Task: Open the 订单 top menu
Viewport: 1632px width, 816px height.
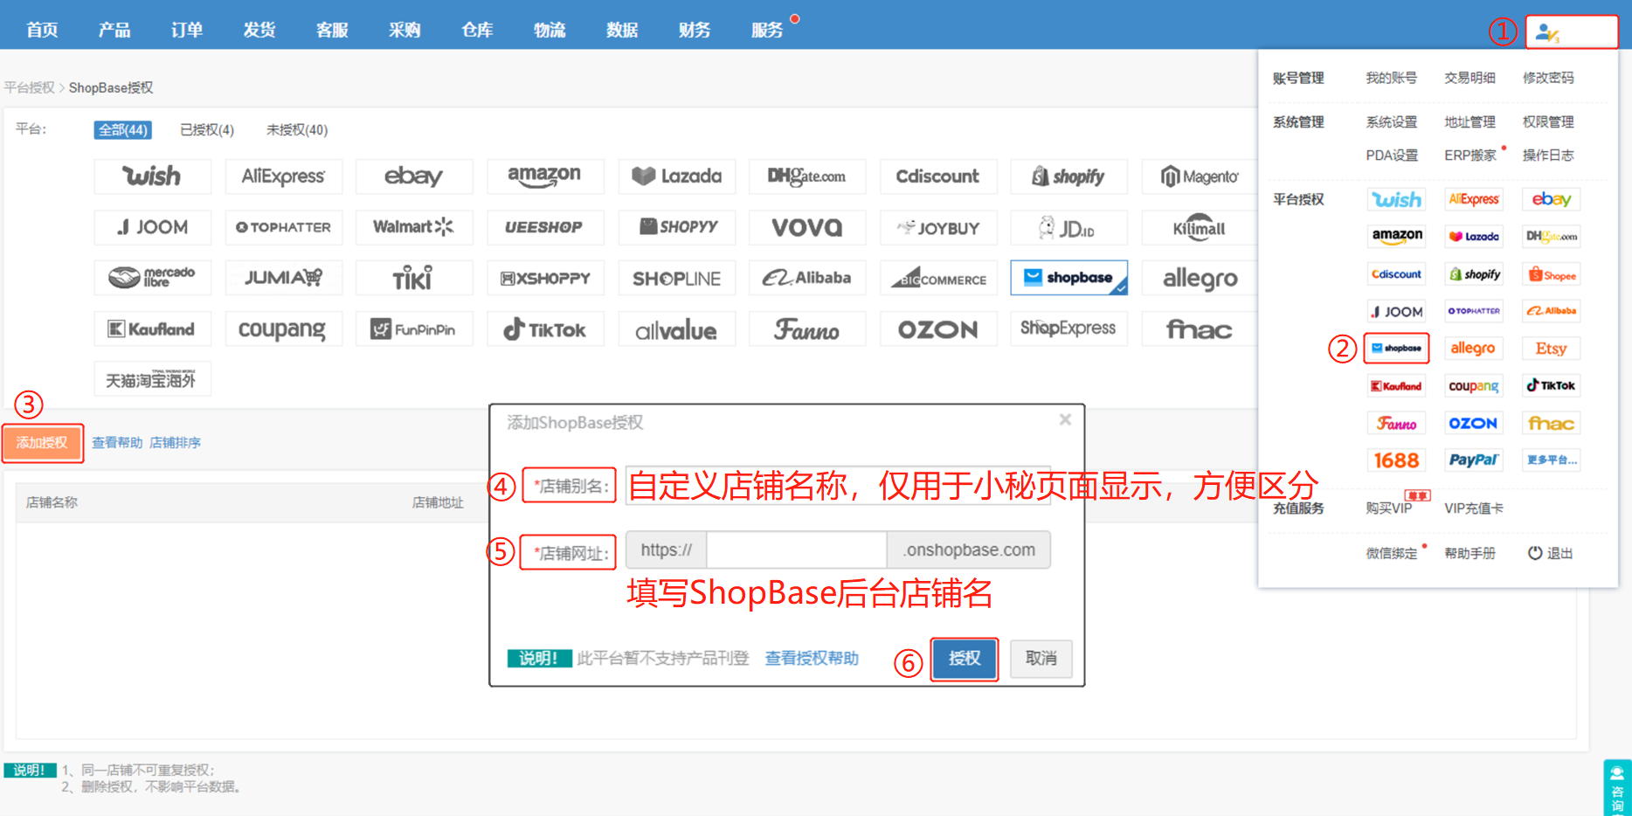Action: (x=187, y=30)
